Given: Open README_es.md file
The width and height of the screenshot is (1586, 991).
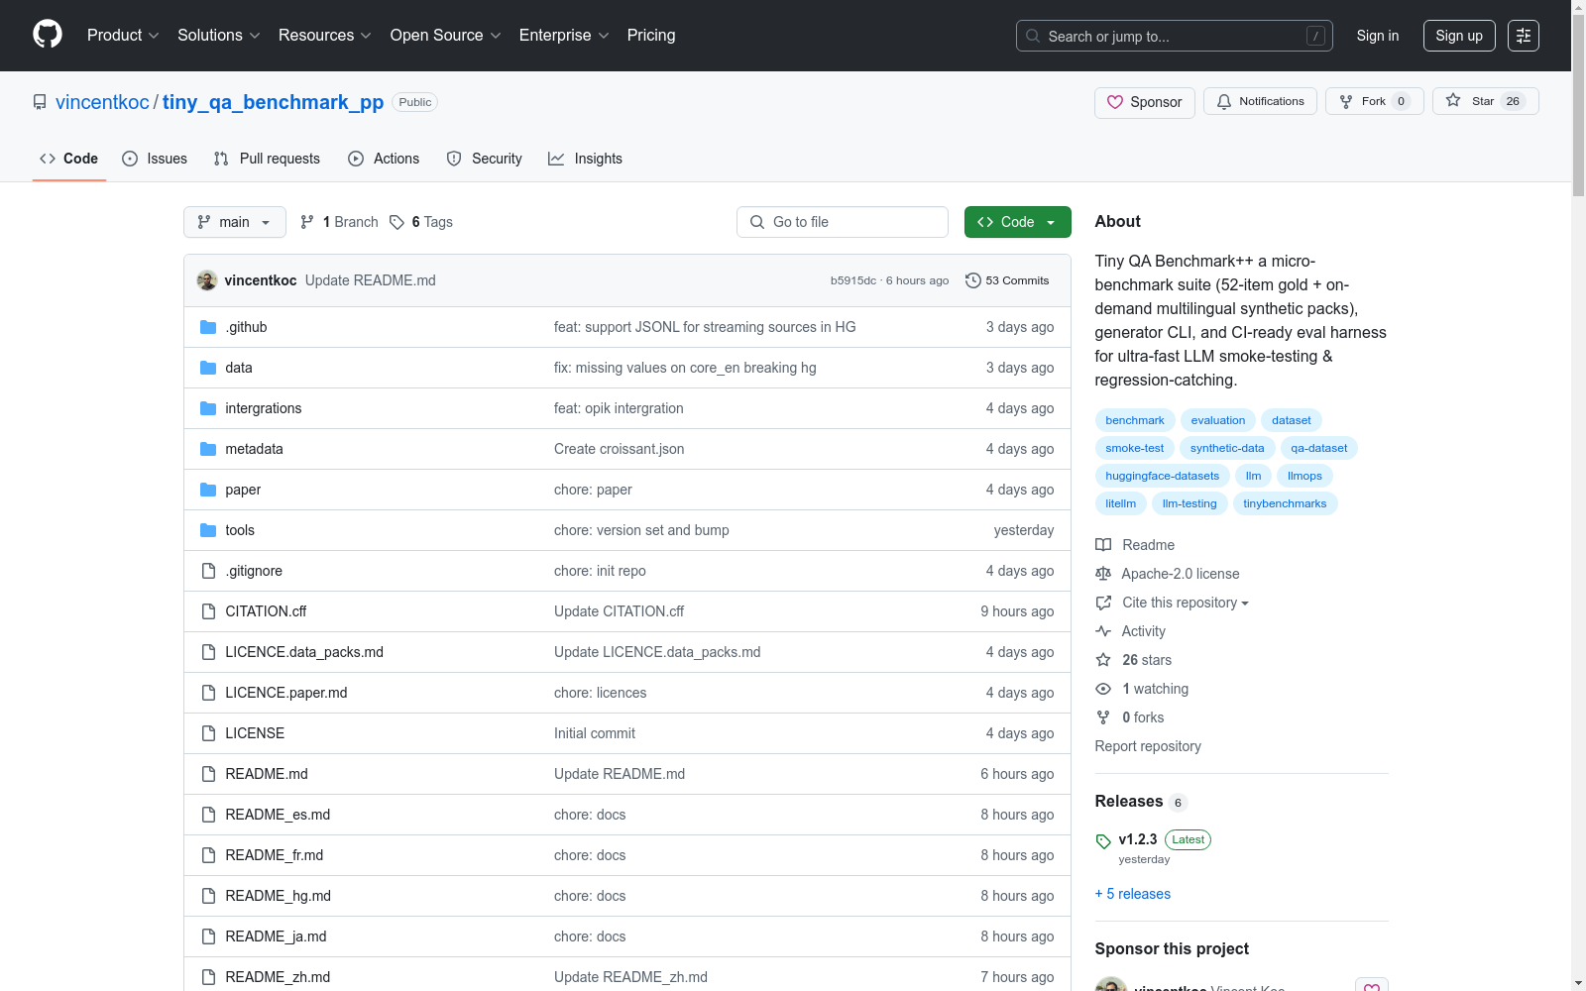Looking at the screenshot, I should (278, 815).
